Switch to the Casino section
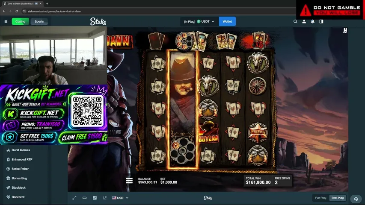 point(20,21)
